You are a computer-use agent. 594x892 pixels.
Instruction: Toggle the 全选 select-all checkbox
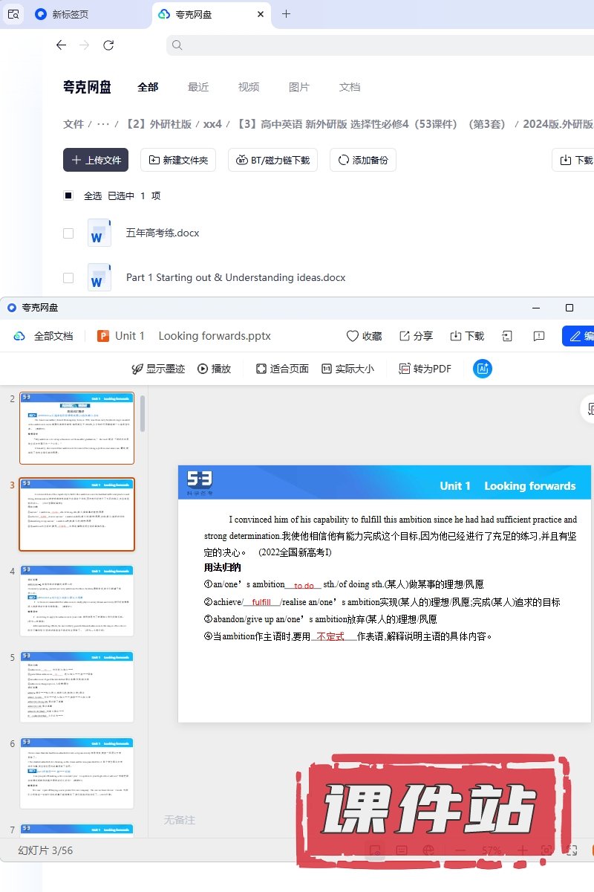(68, 195)
